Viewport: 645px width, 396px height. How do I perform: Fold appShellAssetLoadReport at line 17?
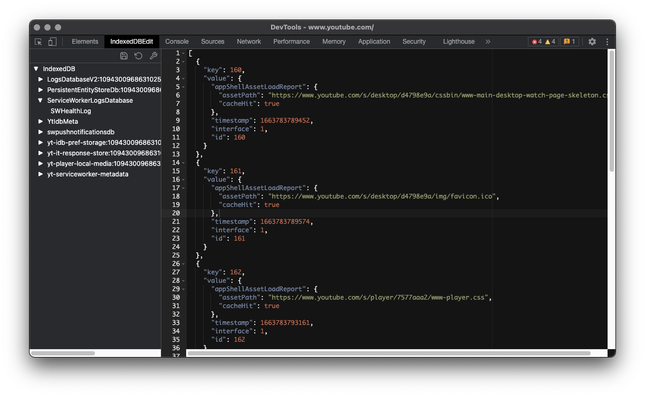[x=184, y=188]
